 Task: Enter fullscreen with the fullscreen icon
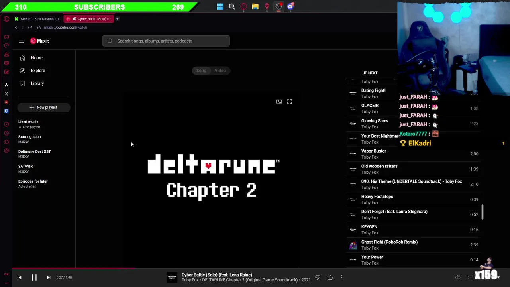[x=290, y=102]
